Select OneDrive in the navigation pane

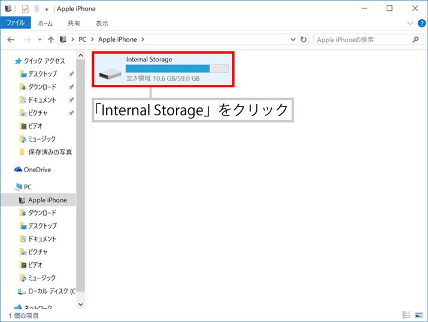click(37, 170)
